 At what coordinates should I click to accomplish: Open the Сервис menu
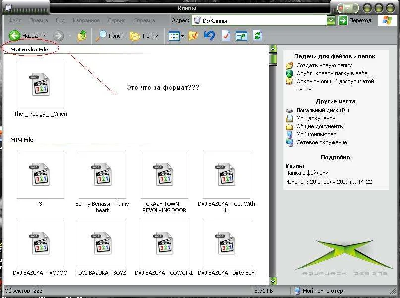[116, 20]
